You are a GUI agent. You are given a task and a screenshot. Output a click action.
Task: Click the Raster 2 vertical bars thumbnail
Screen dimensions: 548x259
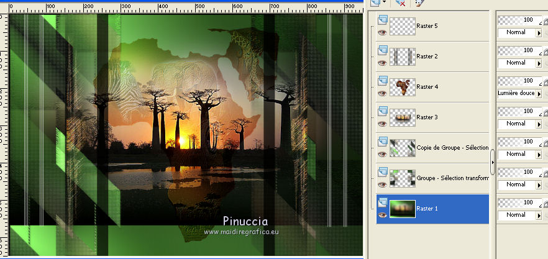402,57
